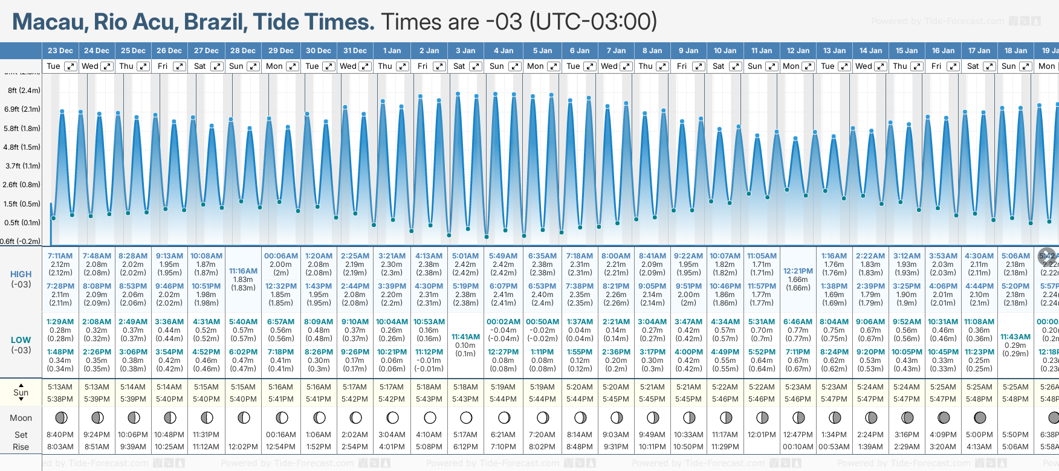
Task: Expand the Tue 23 Dec day view
Action: (71, 66)
